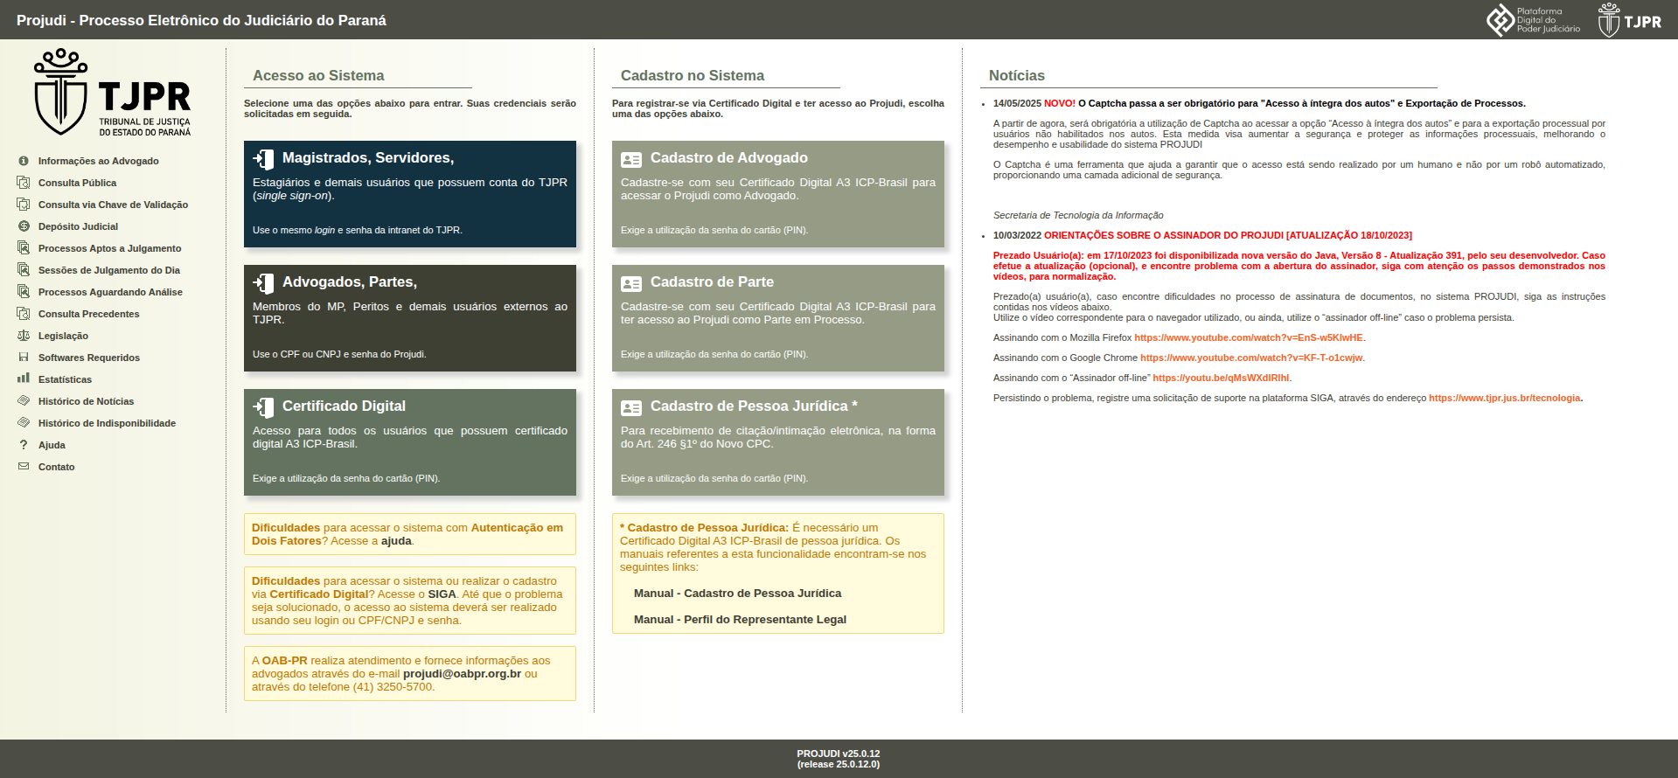Click the icon beside Consulta Precedentes

pos(24,314)
